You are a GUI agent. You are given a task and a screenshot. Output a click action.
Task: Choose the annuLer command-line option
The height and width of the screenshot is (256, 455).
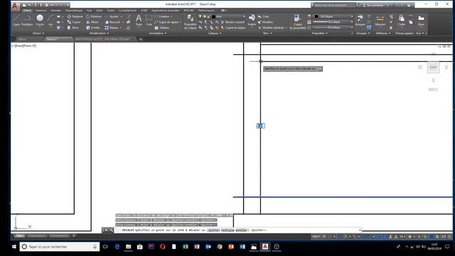pyautogui.click(x=242, y=230)
